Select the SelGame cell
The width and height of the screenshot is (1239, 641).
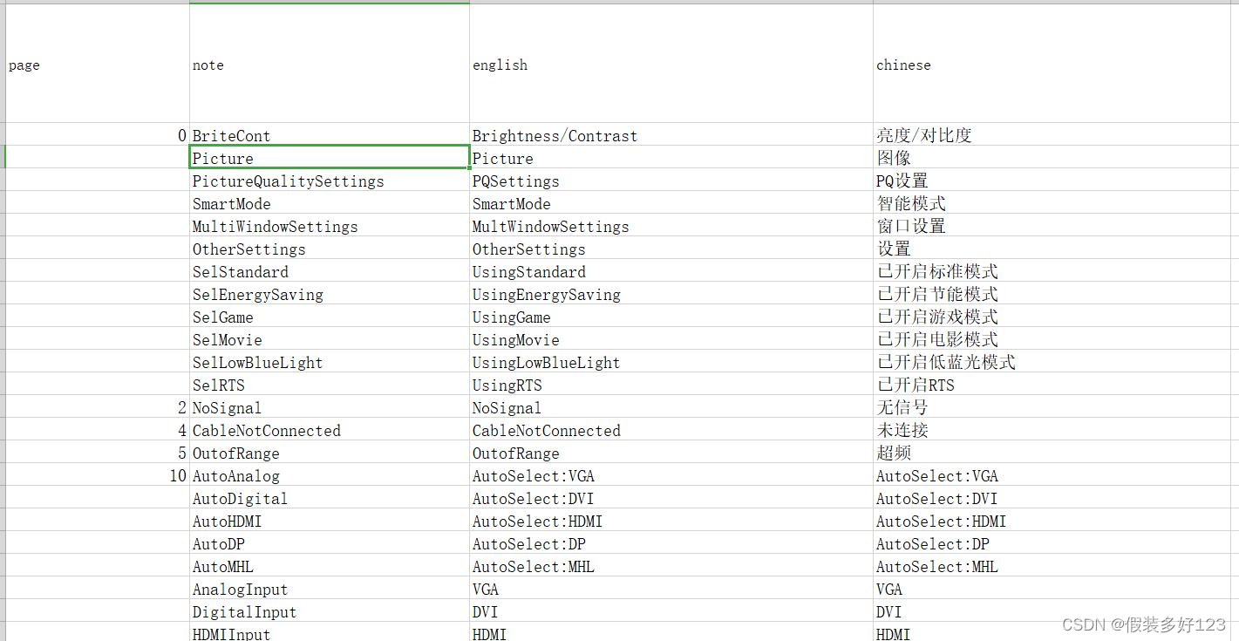(x=330, y=317)
